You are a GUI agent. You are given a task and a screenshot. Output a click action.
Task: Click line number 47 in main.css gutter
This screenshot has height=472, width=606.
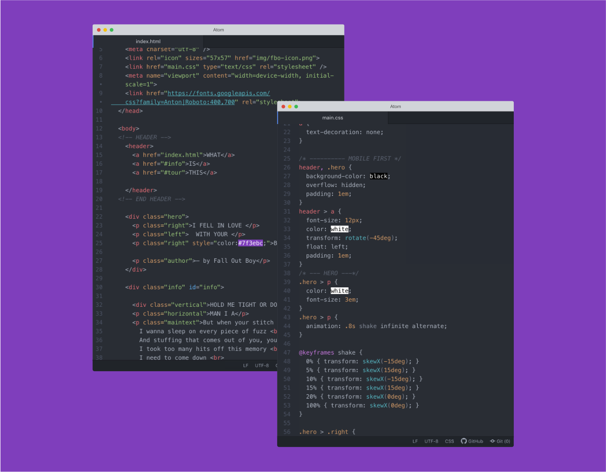[287, 353]
